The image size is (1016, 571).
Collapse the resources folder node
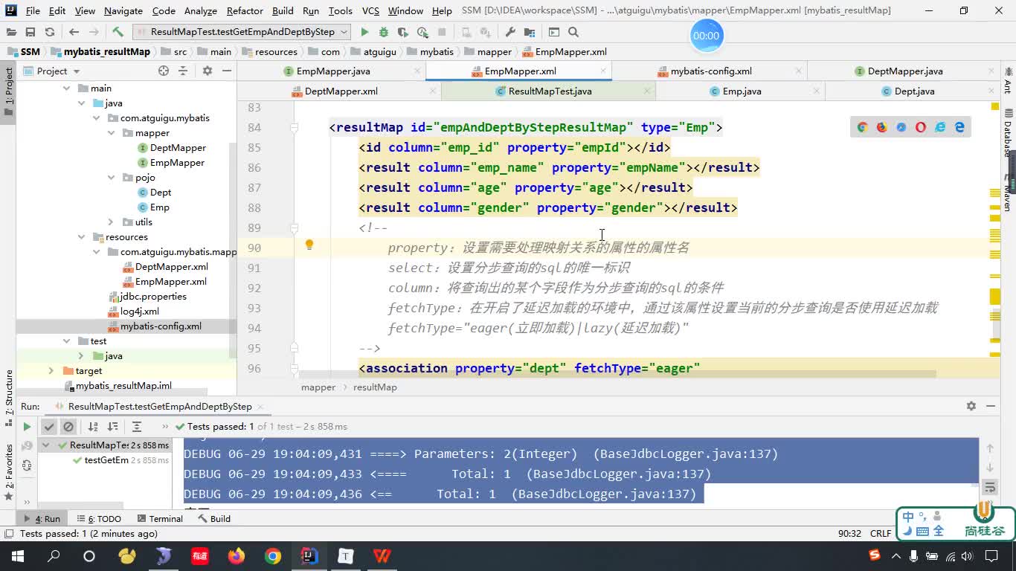pyautogui.click(x=81, y=237)
